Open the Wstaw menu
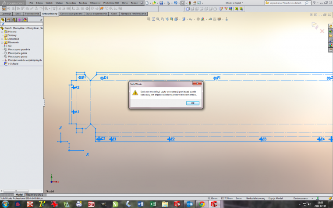The width and height of the screenshot is (333, 208). (59, 3)
